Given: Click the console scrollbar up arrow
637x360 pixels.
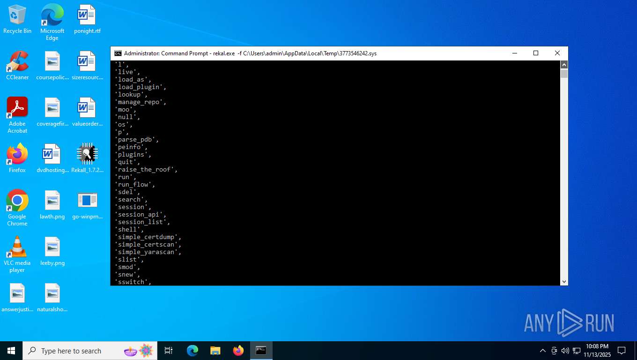Looking at the screenshot, I should coord(564,65).
